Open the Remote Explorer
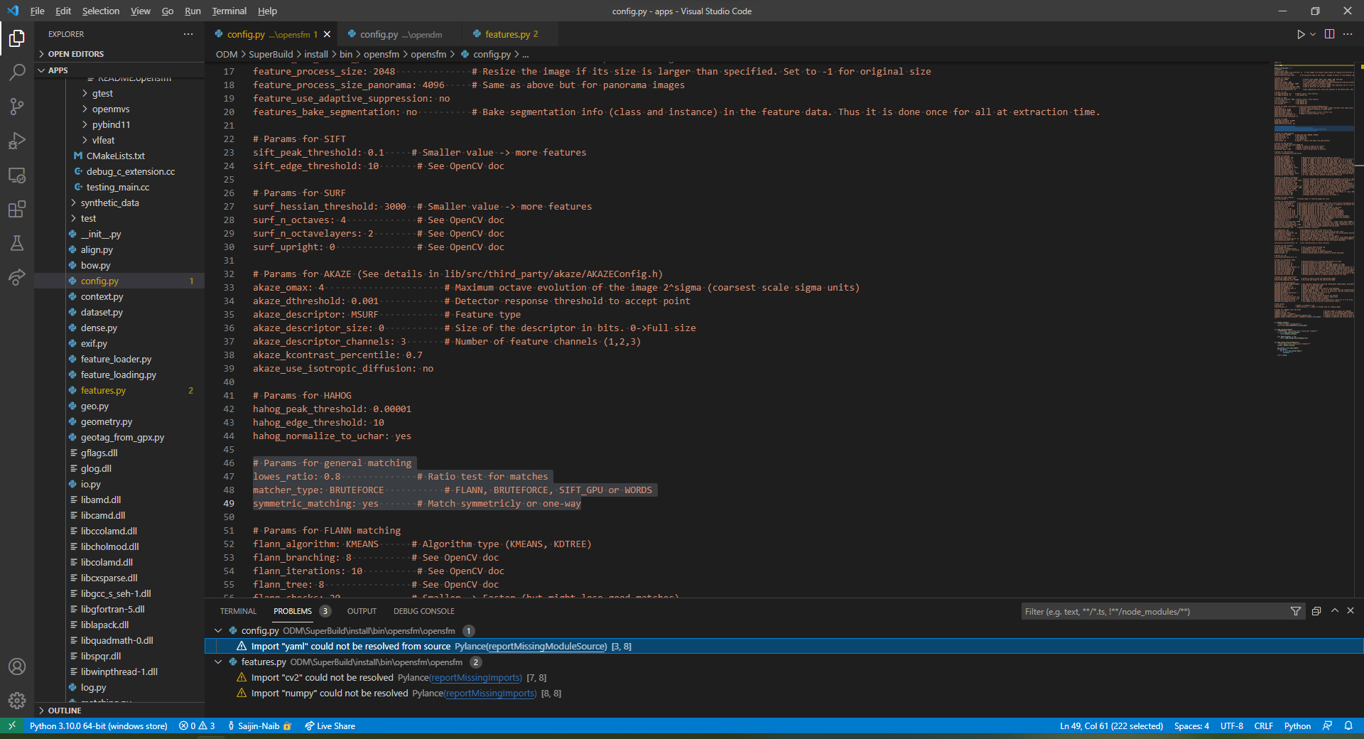Image resolution: width=1364 pixels, height=739 pixels. point(17,176)
